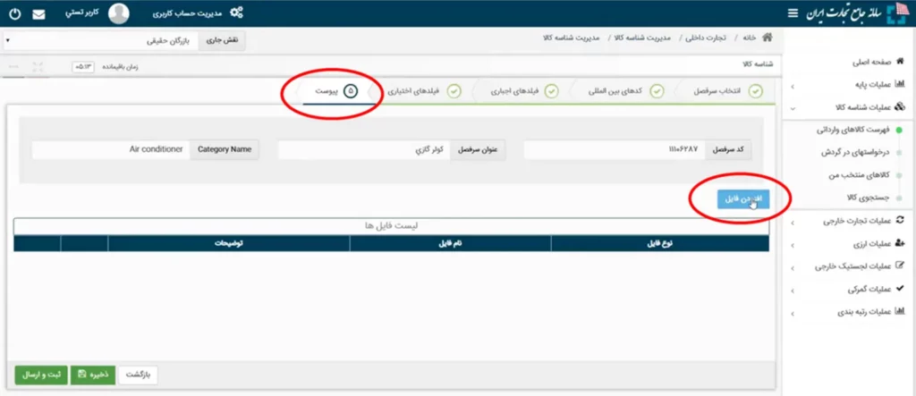The height and width of the screenshot is (396, 916).
Task: Open account management gears icon
Action: pos(236,13)
